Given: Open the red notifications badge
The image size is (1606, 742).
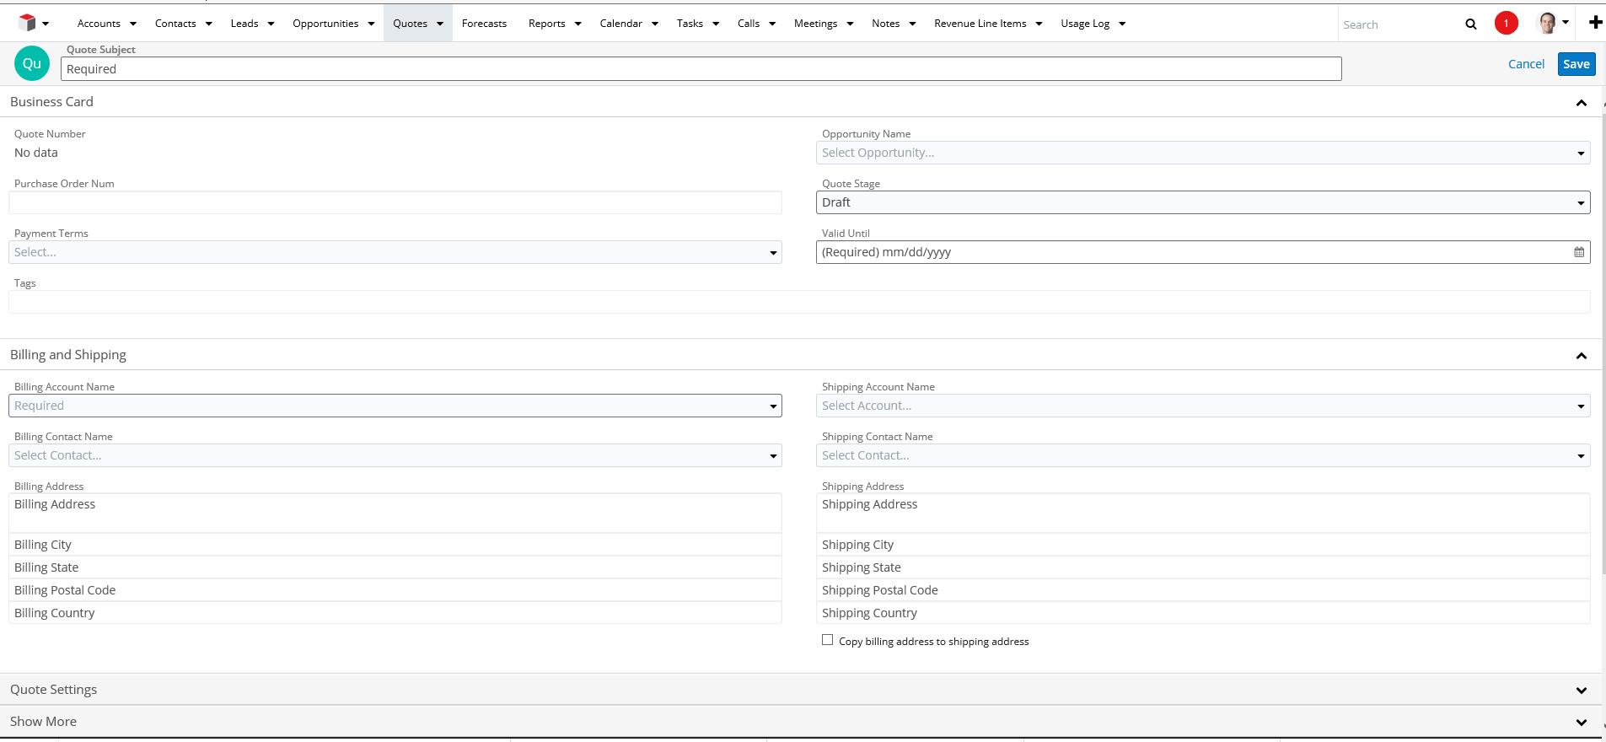Looking at the screenshot, I should pos(1506,24).
